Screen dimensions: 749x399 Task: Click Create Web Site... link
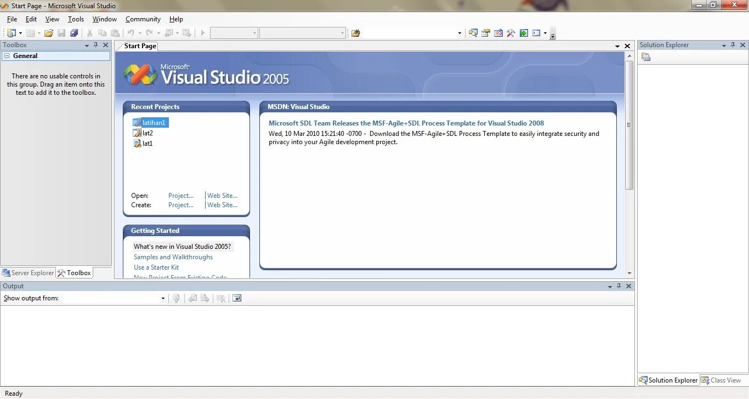[x=222, y=205]
